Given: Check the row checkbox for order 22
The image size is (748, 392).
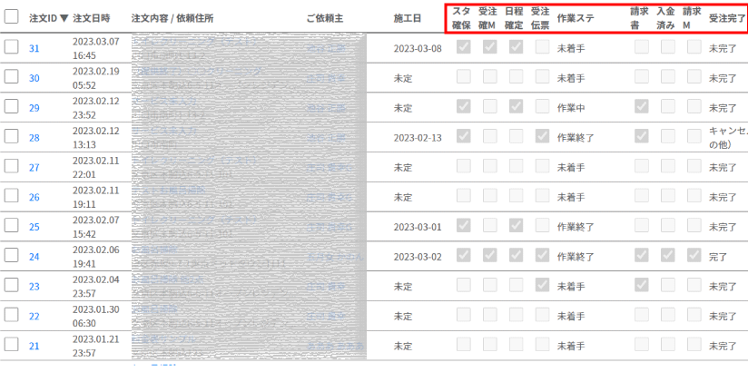Looking at the screenshot, I should click(x=12, y=316).
